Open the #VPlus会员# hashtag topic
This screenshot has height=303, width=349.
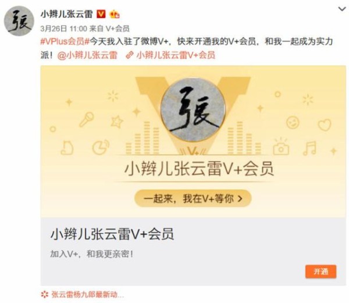coord(65,42)
